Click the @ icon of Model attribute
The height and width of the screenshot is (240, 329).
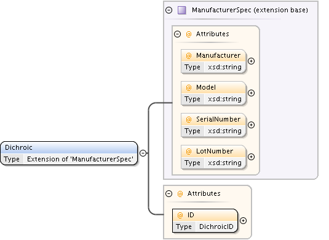click(189, 88)
